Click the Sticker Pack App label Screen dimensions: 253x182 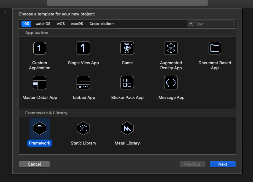pos(127,98)
